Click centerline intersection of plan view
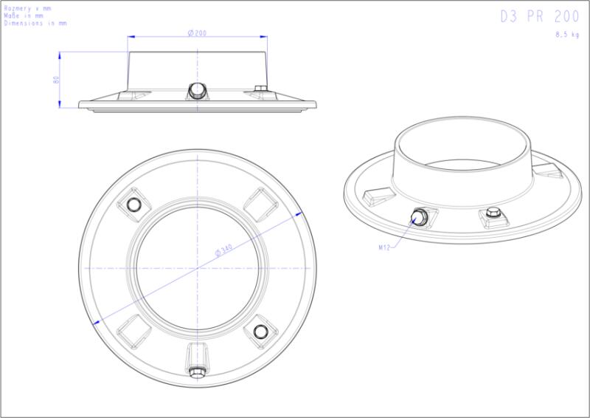 coord(197,267)
